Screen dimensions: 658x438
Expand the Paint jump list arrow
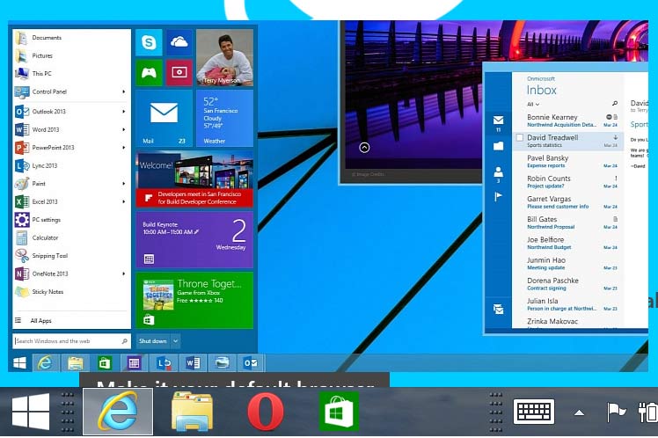pos(124,184)
